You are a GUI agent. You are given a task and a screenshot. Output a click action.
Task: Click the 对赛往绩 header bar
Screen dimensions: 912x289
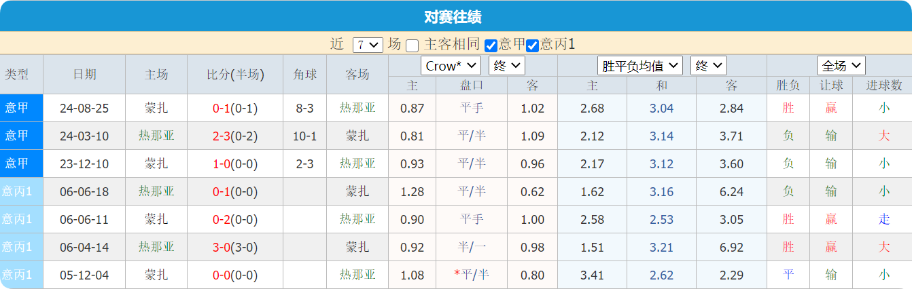[x=456, y=16]
